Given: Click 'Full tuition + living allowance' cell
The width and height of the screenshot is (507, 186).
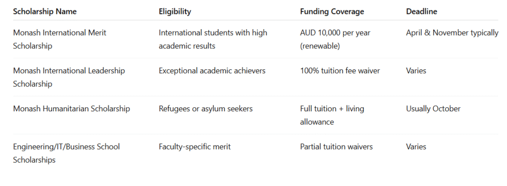Looking at the screenshot, I should click(x=332, y=115).
